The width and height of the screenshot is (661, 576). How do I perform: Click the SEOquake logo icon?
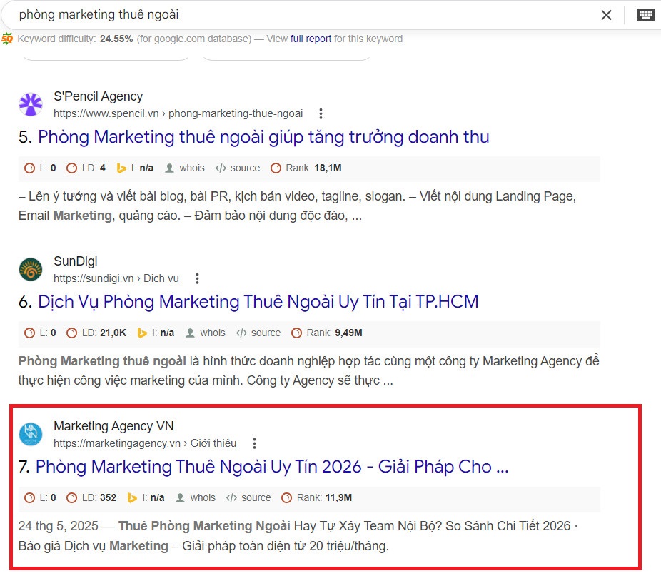click(x=7, y=39)
